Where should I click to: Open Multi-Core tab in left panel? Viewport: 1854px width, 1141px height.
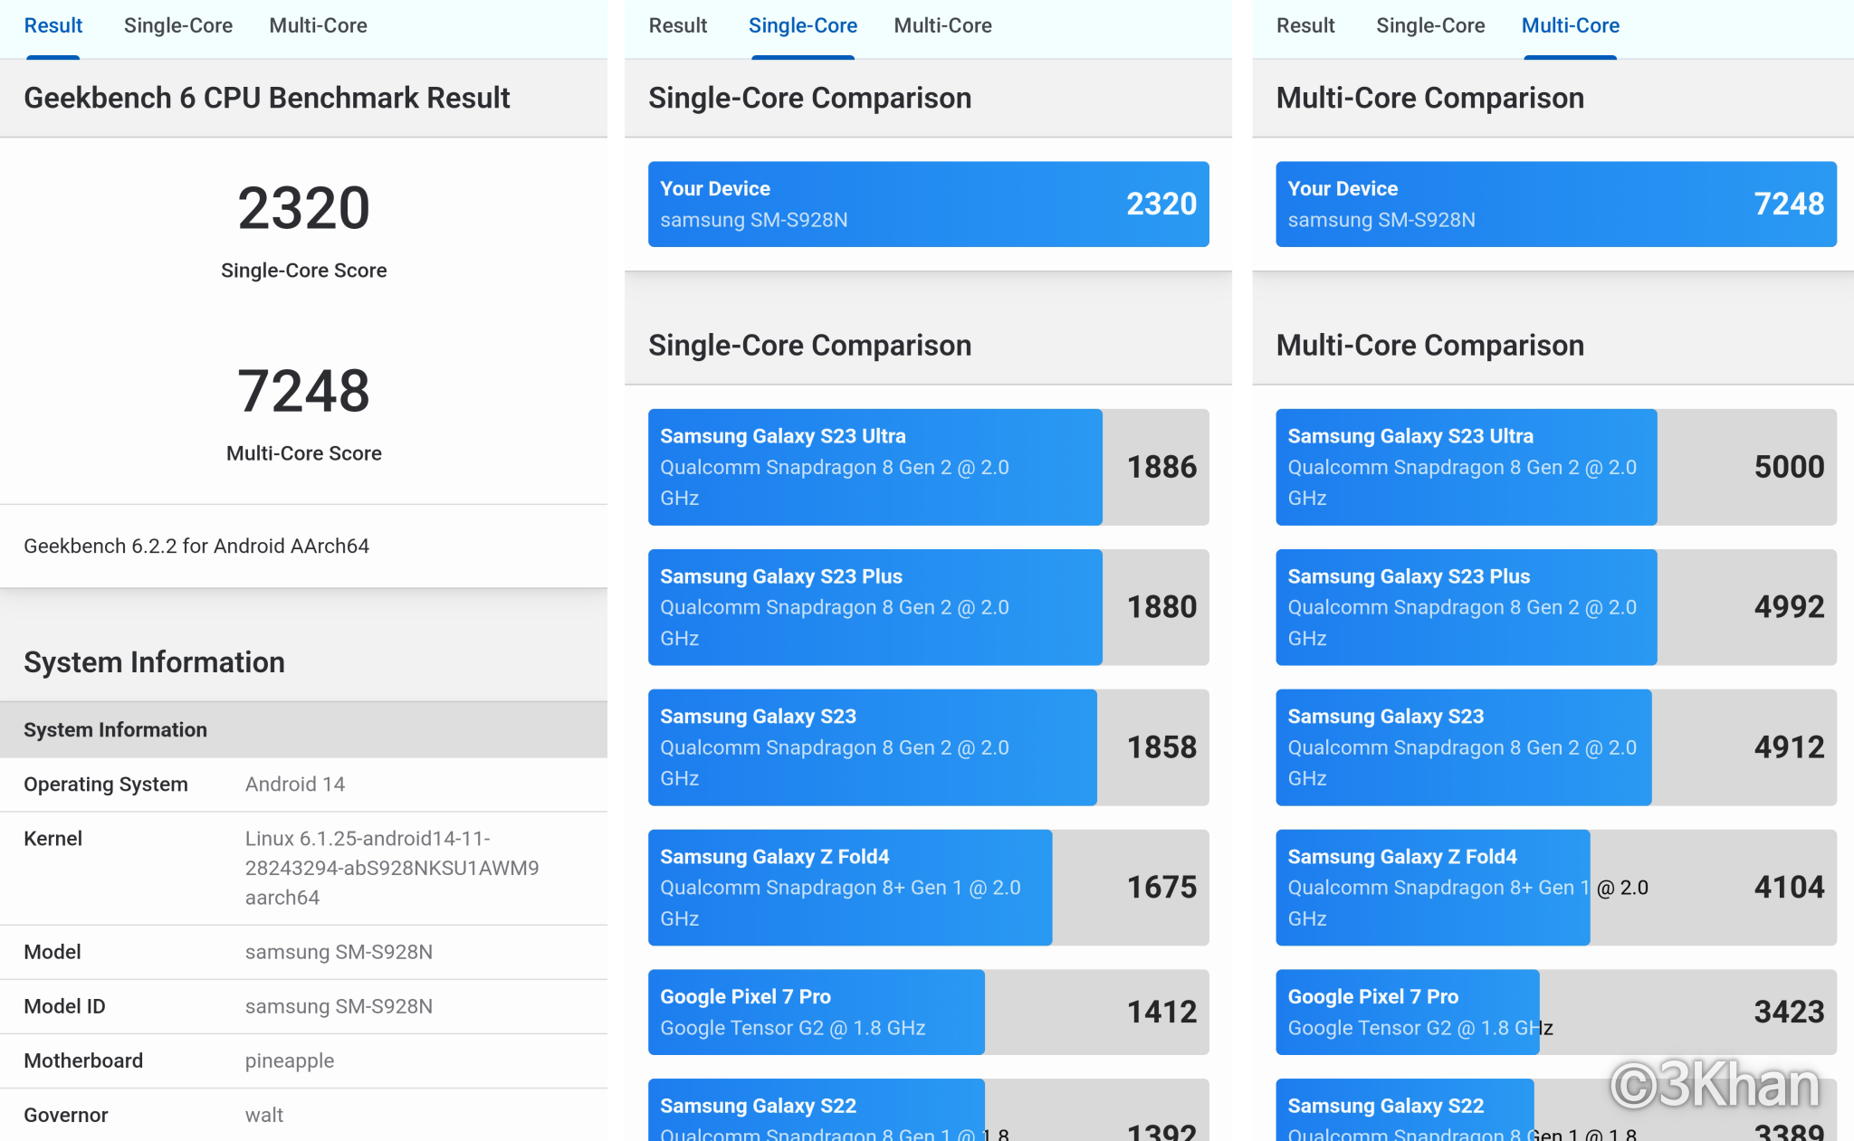tap(318, 26)
